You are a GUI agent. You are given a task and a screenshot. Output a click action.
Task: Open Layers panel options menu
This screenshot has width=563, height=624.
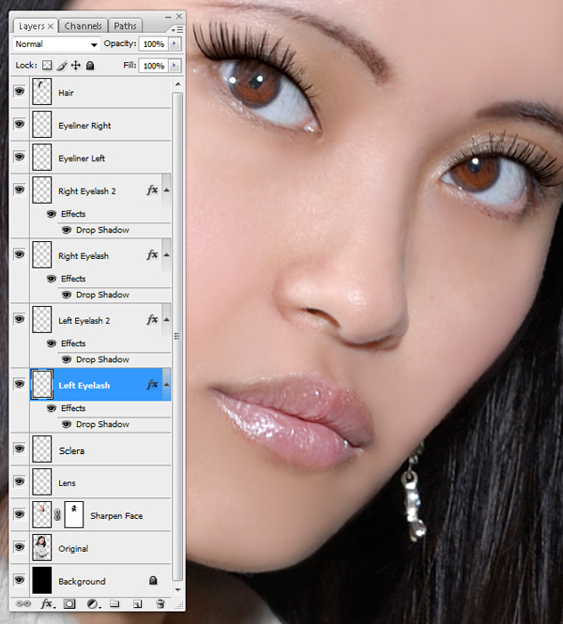click(177, 29)
